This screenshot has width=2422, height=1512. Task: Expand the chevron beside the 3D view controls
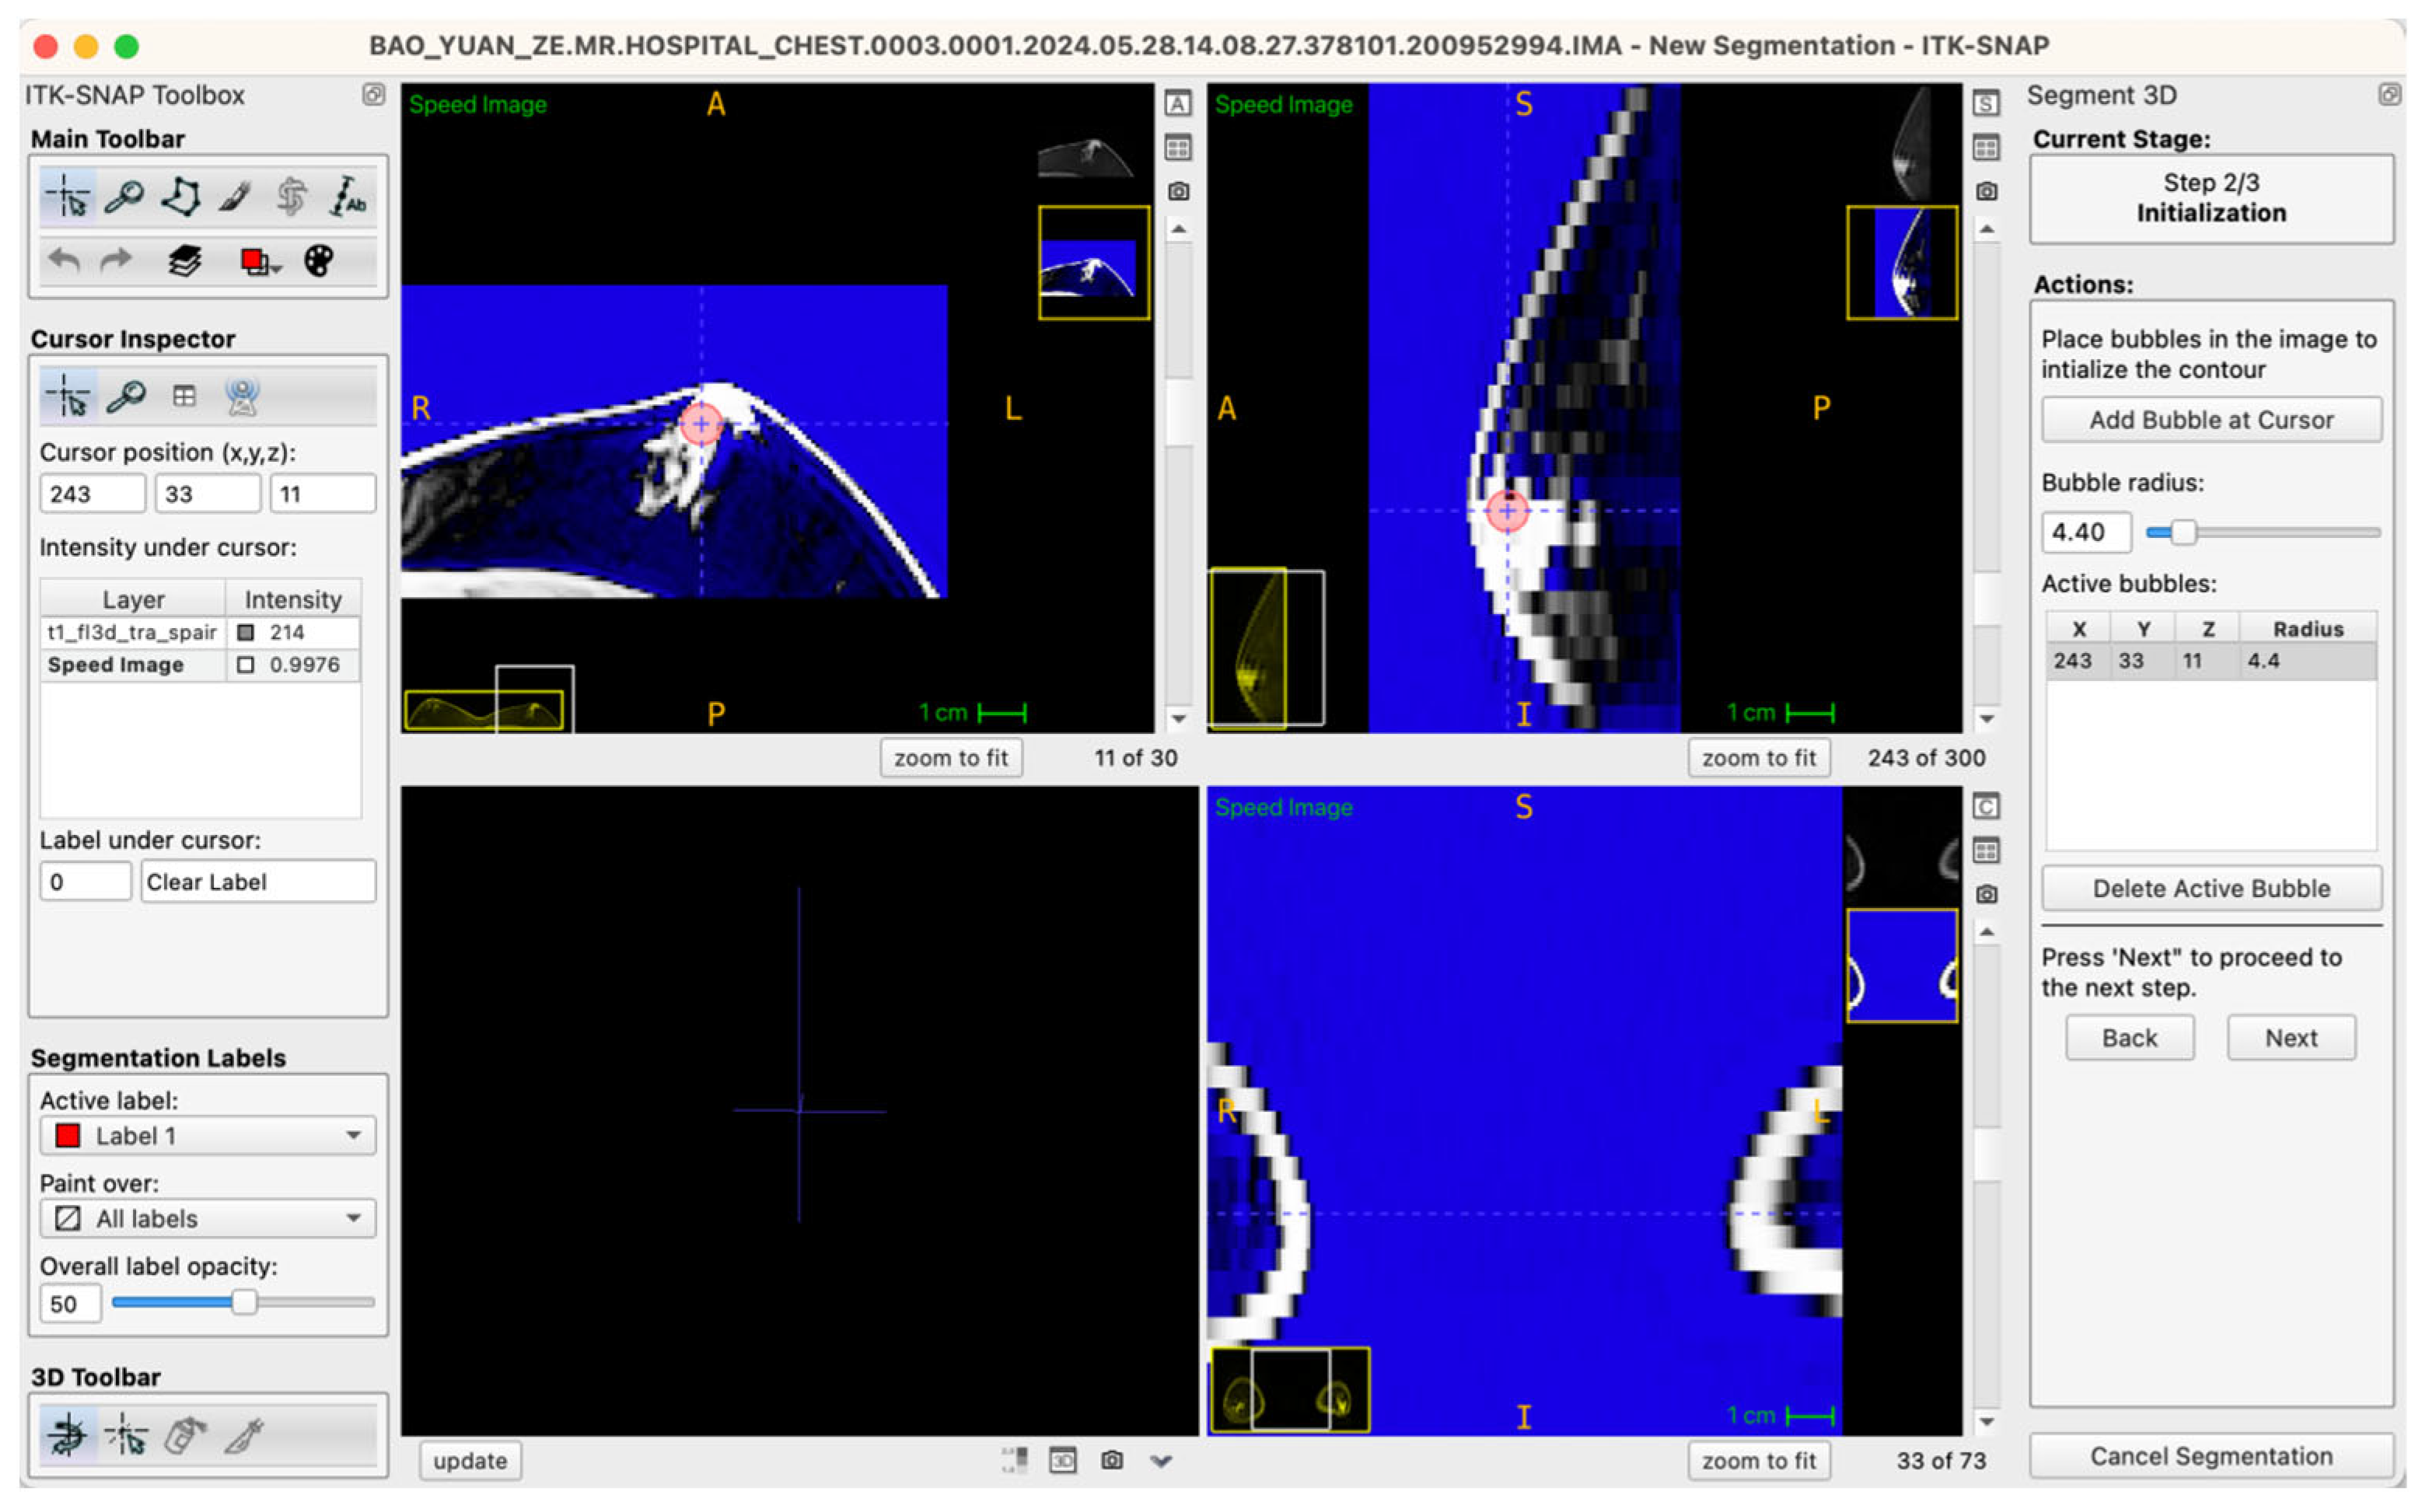[1161, 1460]
